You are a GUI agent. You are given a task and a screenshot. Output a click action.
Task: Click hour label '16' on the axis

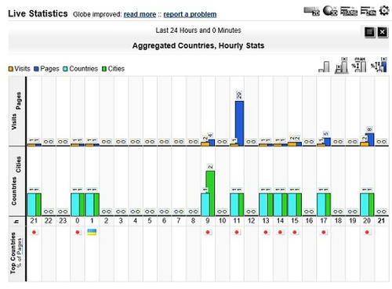point(309,221)
